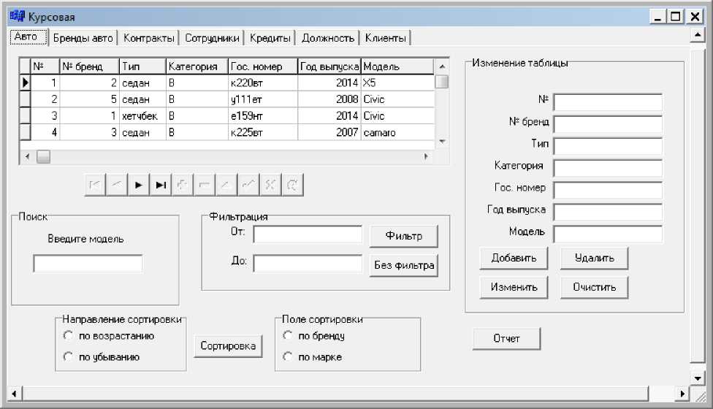Focus the Год выпуска edit field

(x=608, y=212)
